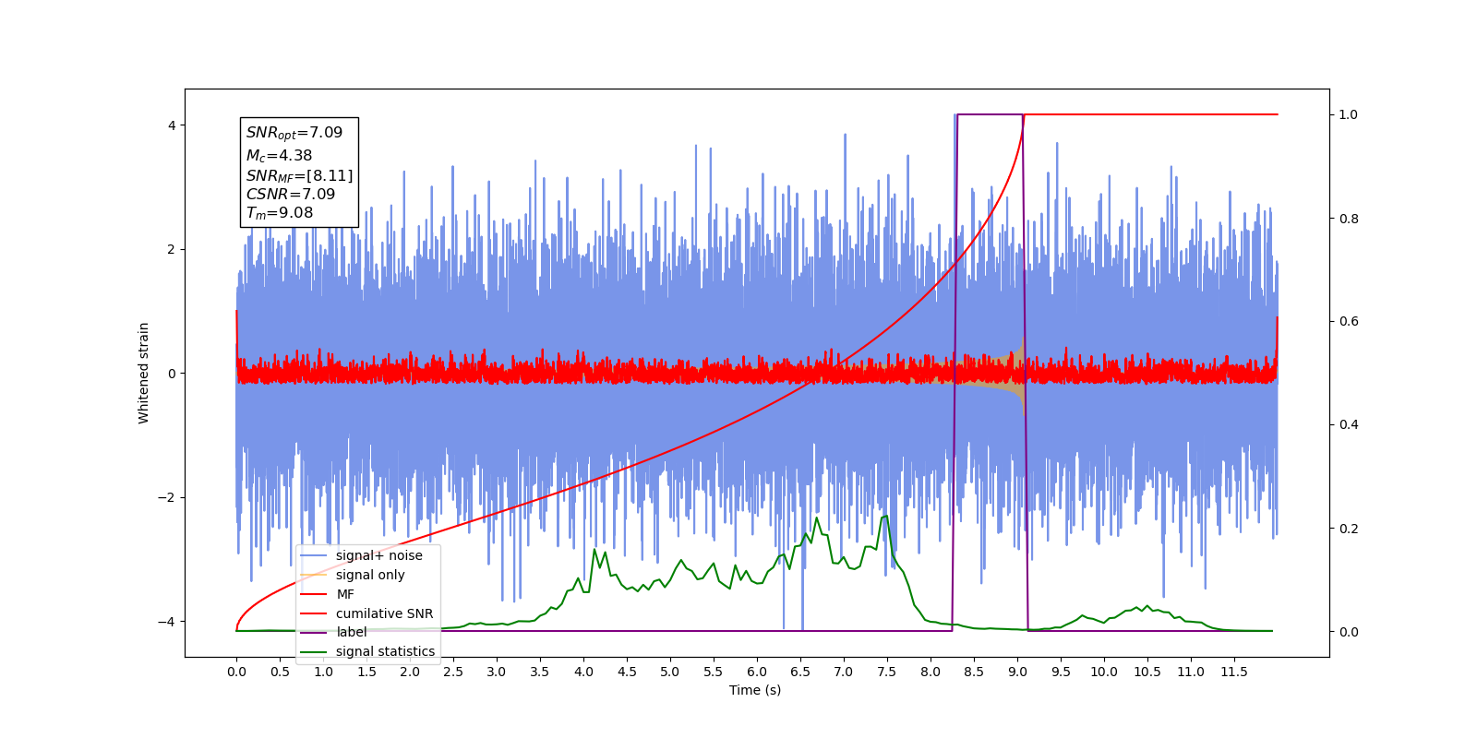1477x738 pixels.
Task: Click the x-axis tick label 8.5
Action: (974, 672)
